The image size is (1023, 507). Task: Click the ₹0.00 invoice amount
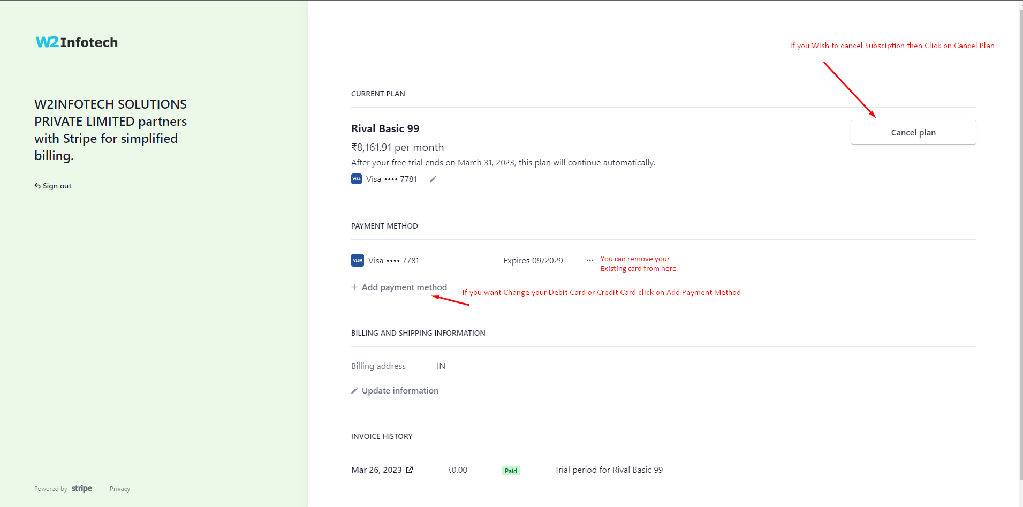(x=457, y=470)
